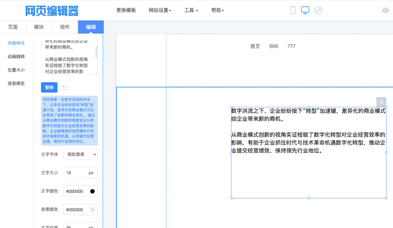Click 更换模板 in top menu

pyautogui.click(x=126, y=10)
